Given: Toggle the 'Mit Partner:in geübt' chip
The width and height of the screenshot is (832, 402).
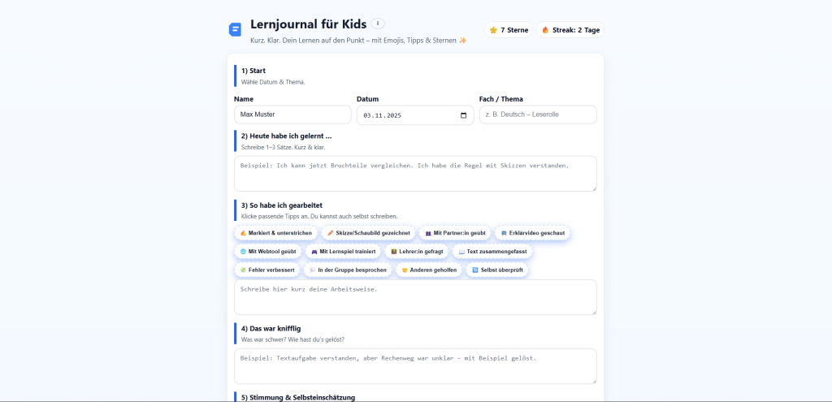Looking at the screenshot, I should (455, 233).
